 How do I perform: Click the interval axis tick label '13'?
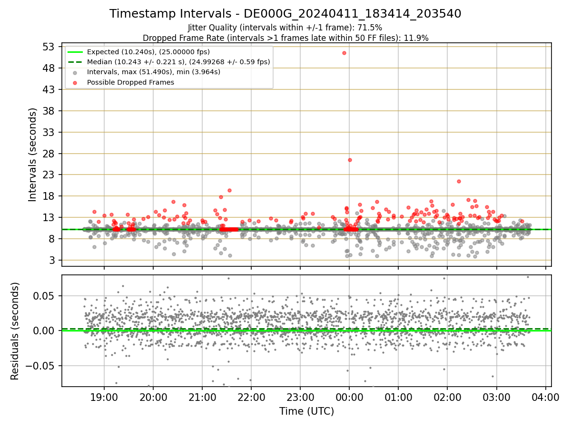[49, 217]
